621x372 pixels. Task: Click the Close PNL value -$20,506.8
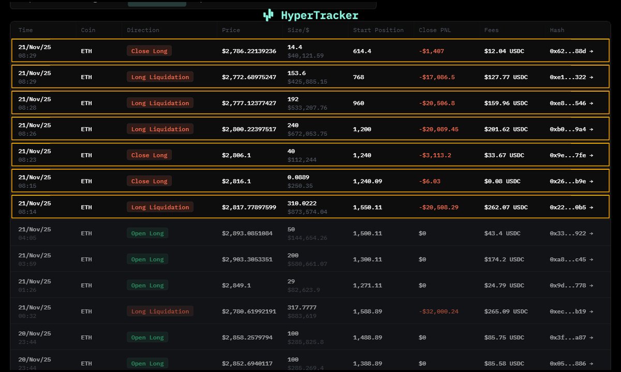pos(437,103)
